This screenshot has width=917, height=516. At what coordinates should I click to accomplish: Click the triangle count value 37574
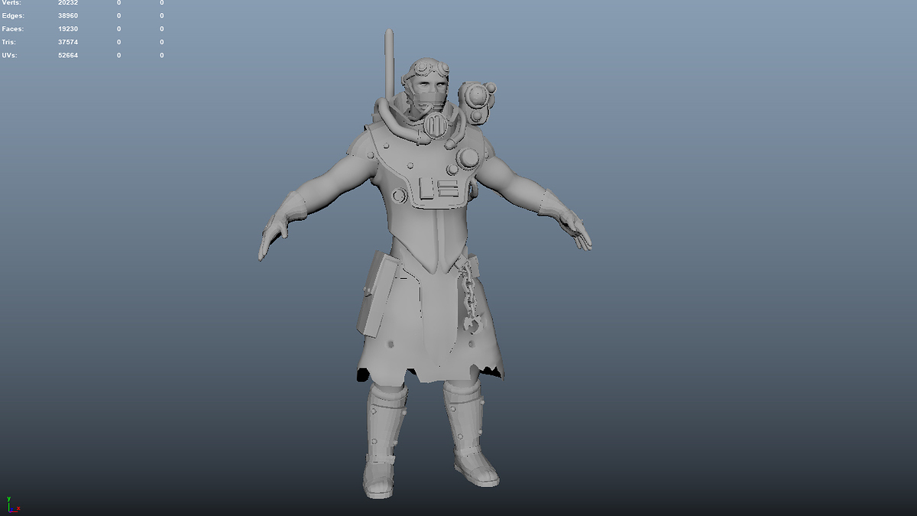coord(68,42)
